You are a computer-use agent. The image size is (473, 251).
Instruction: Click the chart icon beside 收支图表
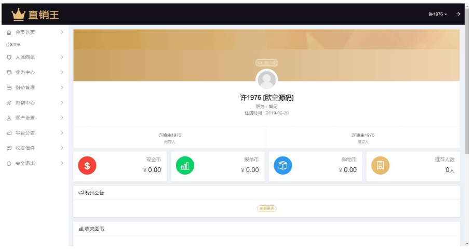[x=81, y=229]
